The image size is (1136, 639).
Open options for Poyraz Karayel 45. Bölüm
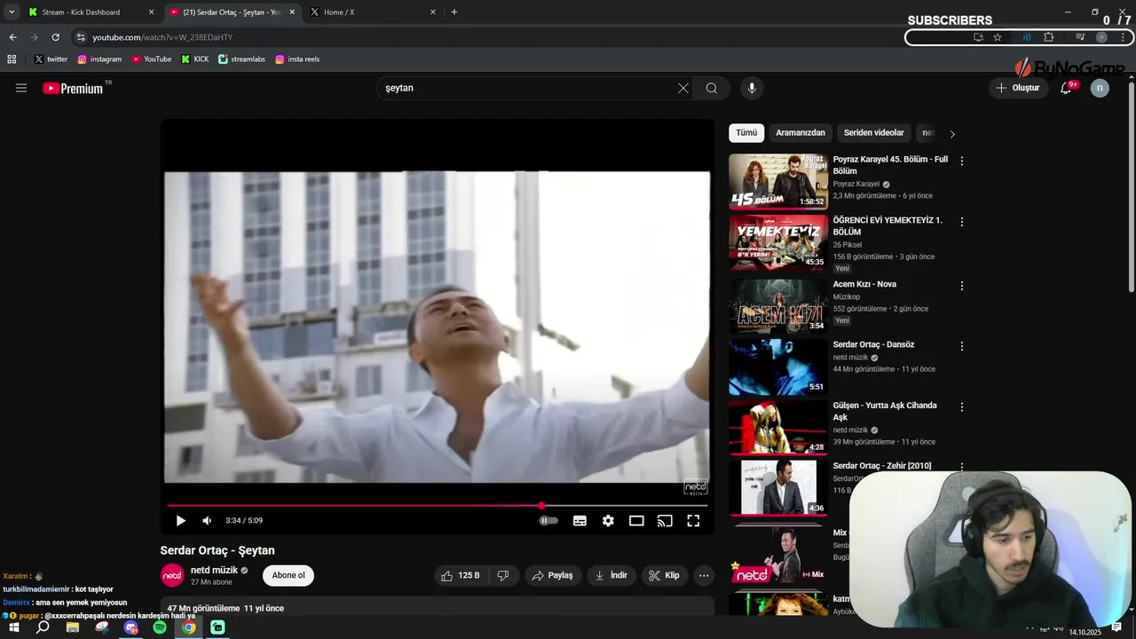click(962, 161)
